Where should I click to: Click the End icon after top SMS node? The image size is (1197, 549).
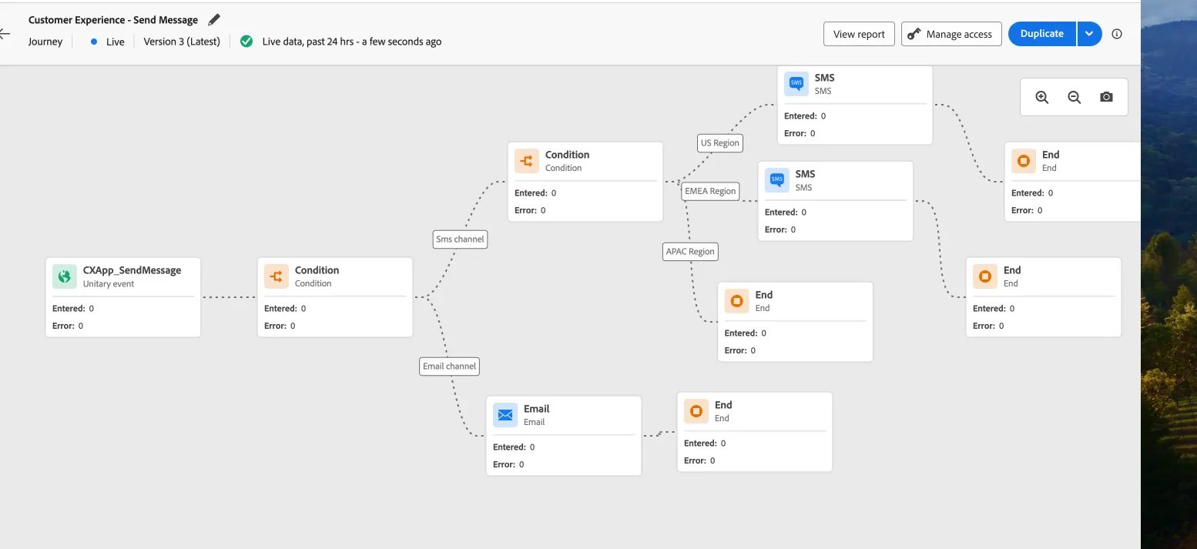coord(1024,161)
